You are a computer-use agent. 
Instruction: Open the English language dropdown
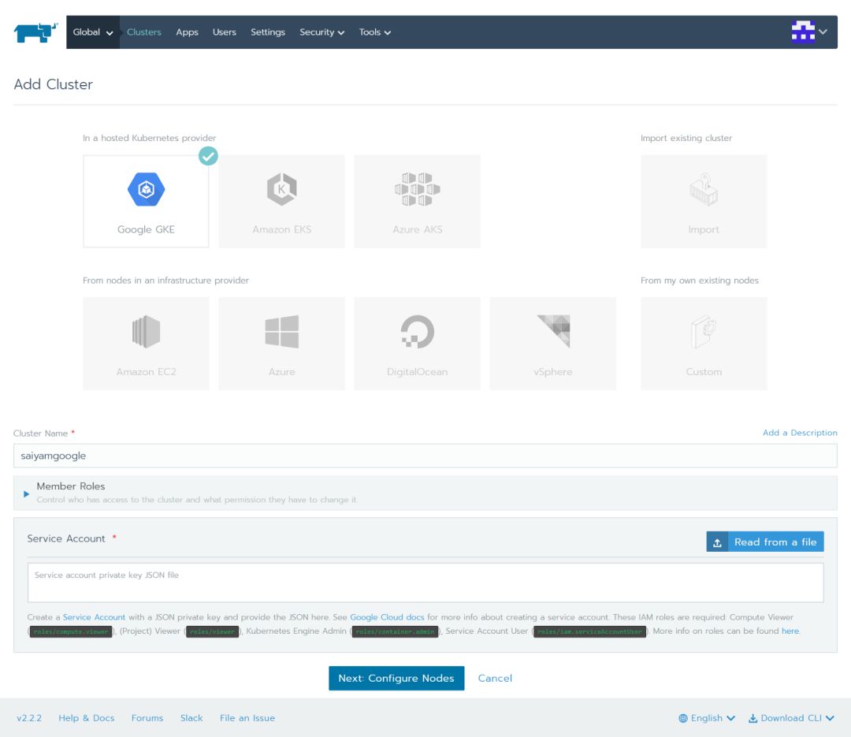click(x=707, y=718)
